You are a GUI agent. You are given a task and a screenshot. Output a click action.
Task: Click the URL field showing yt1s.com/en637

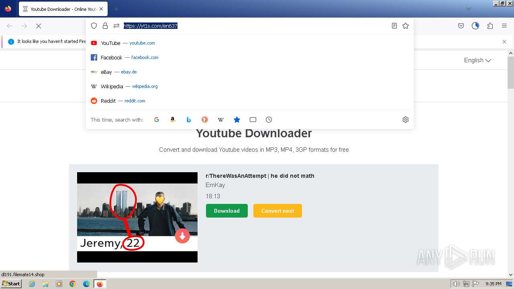pos(151,26)
